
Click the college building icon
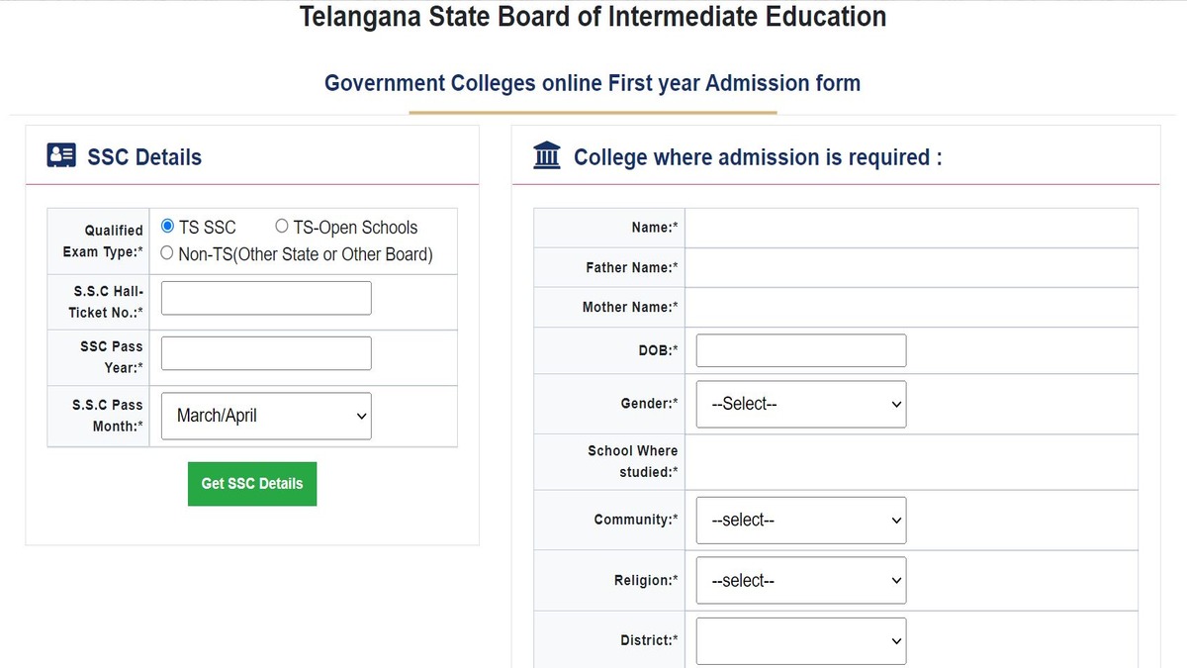click(547, 155)
